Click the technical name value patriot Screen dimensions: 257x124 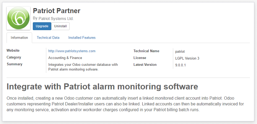point(180,52)
